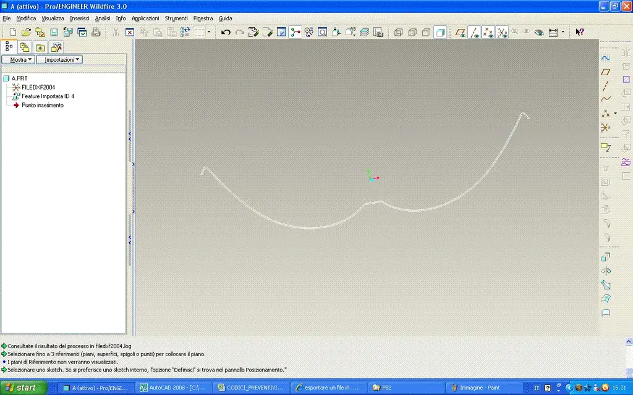Open the Analisi menu

point(102,18)
